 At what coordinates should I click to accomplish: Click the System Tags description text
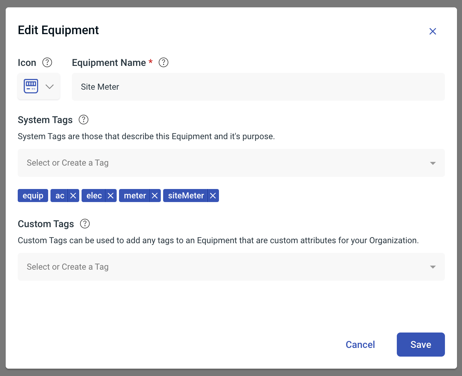pos(146,136)
